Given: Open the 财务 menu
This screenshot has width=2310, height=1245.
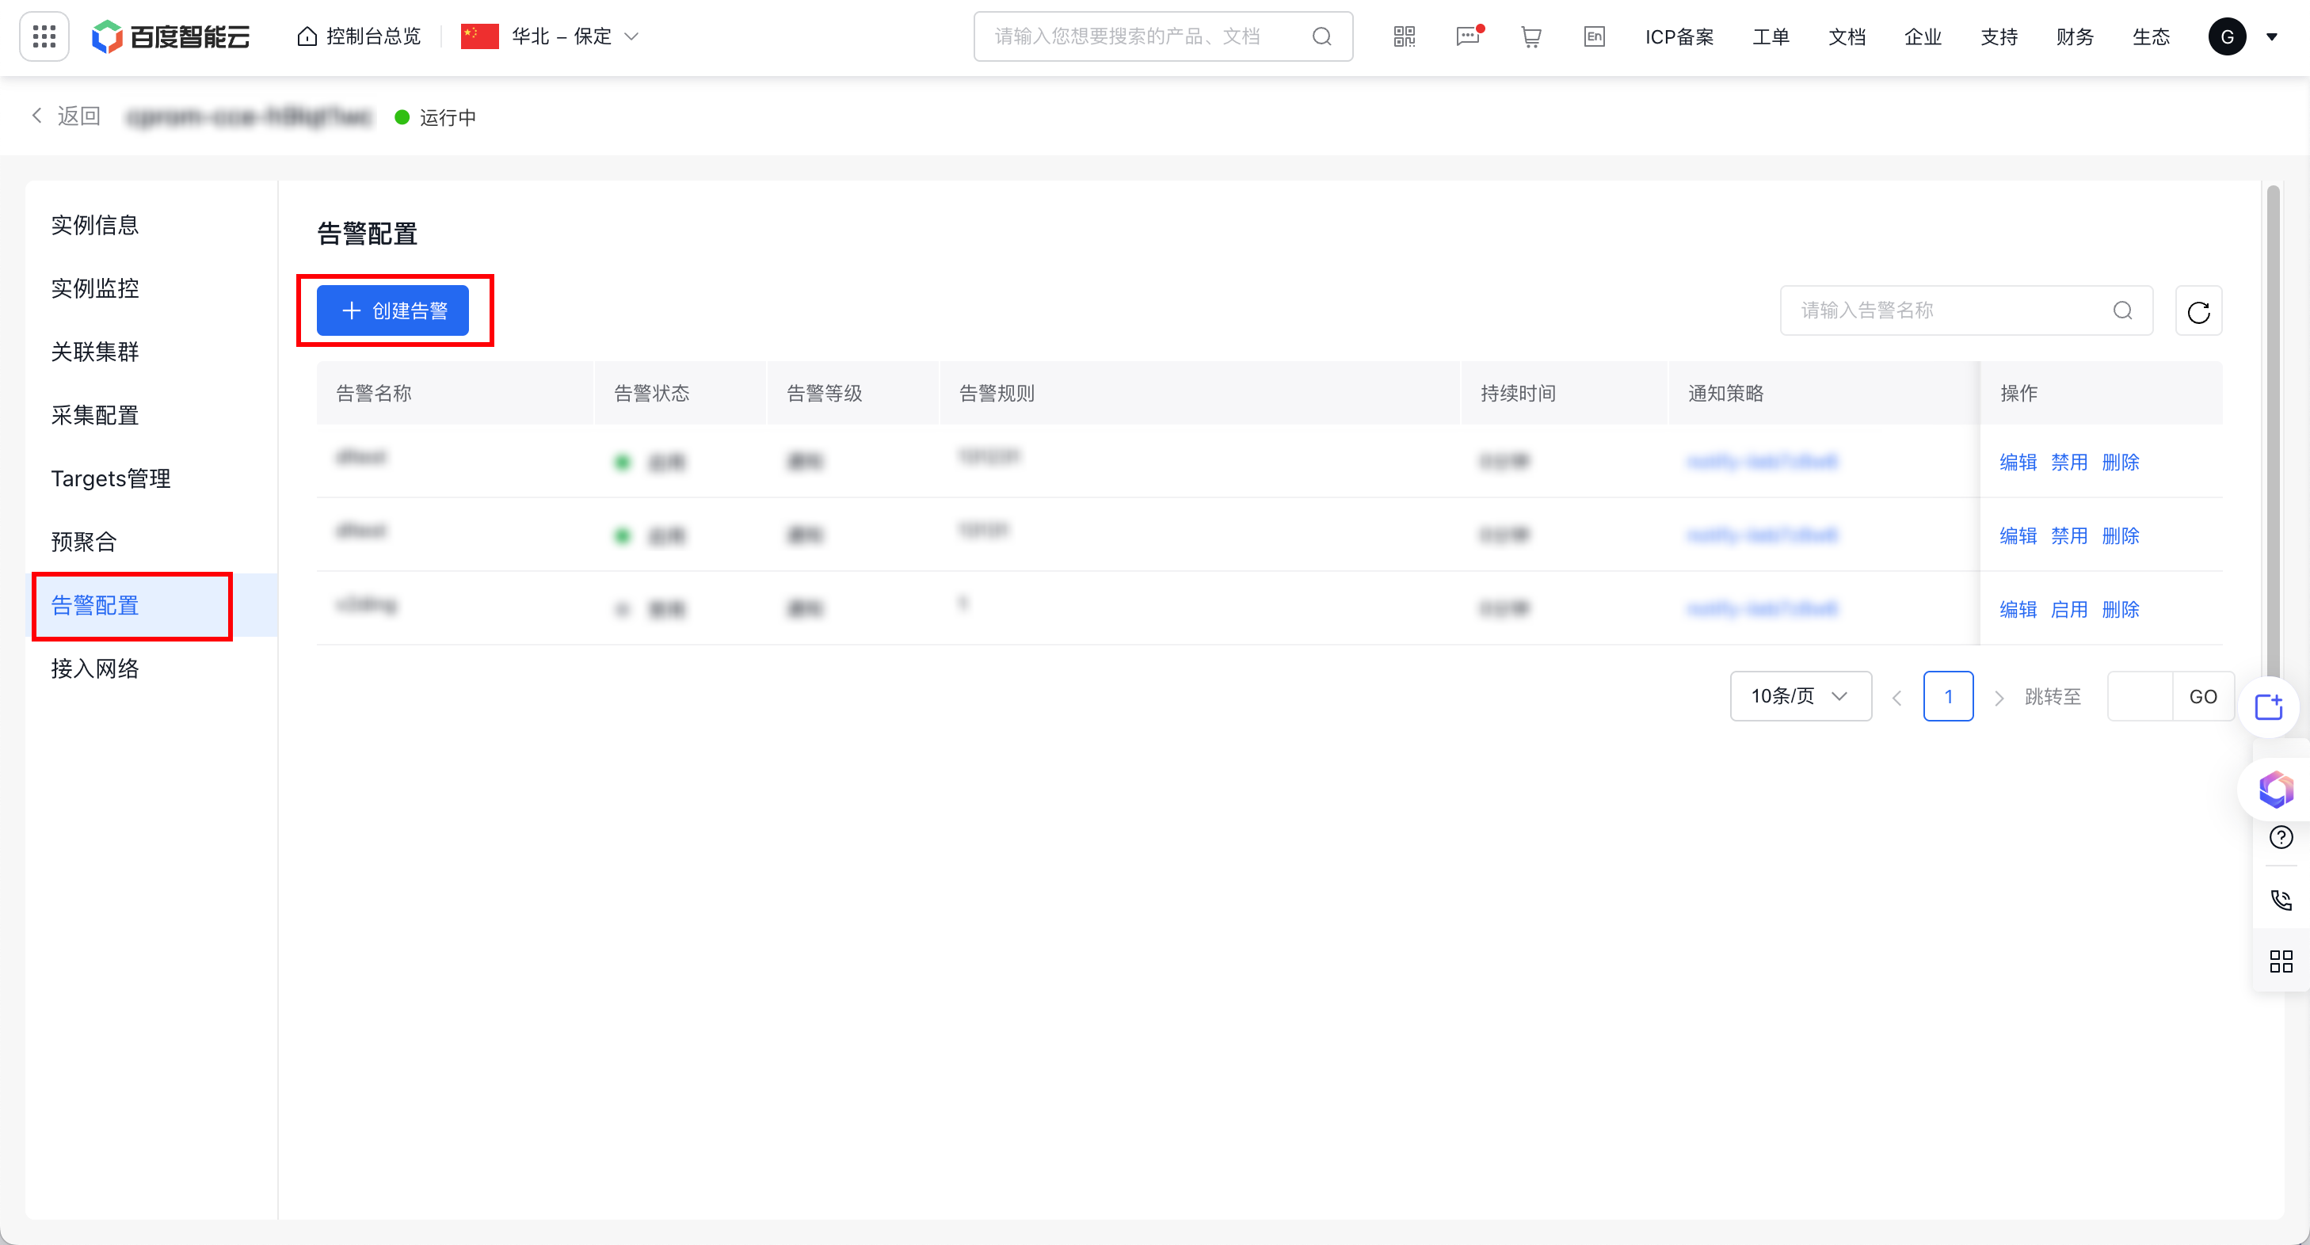Looking at the screenshot, I should pos(2075,36).
